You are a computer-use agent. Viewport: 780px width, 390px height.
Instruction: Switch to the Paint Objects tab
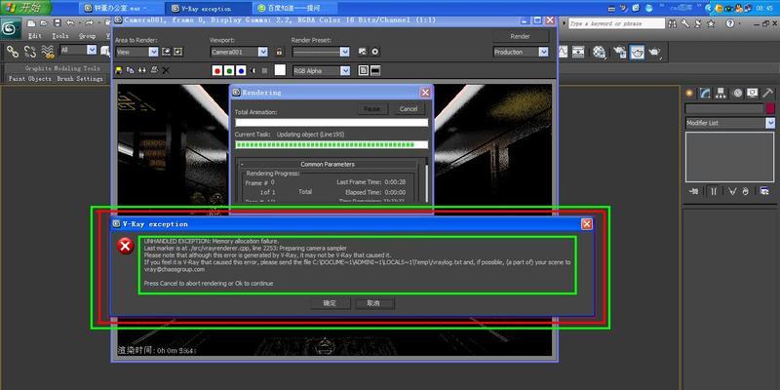(x=30, y=79)
